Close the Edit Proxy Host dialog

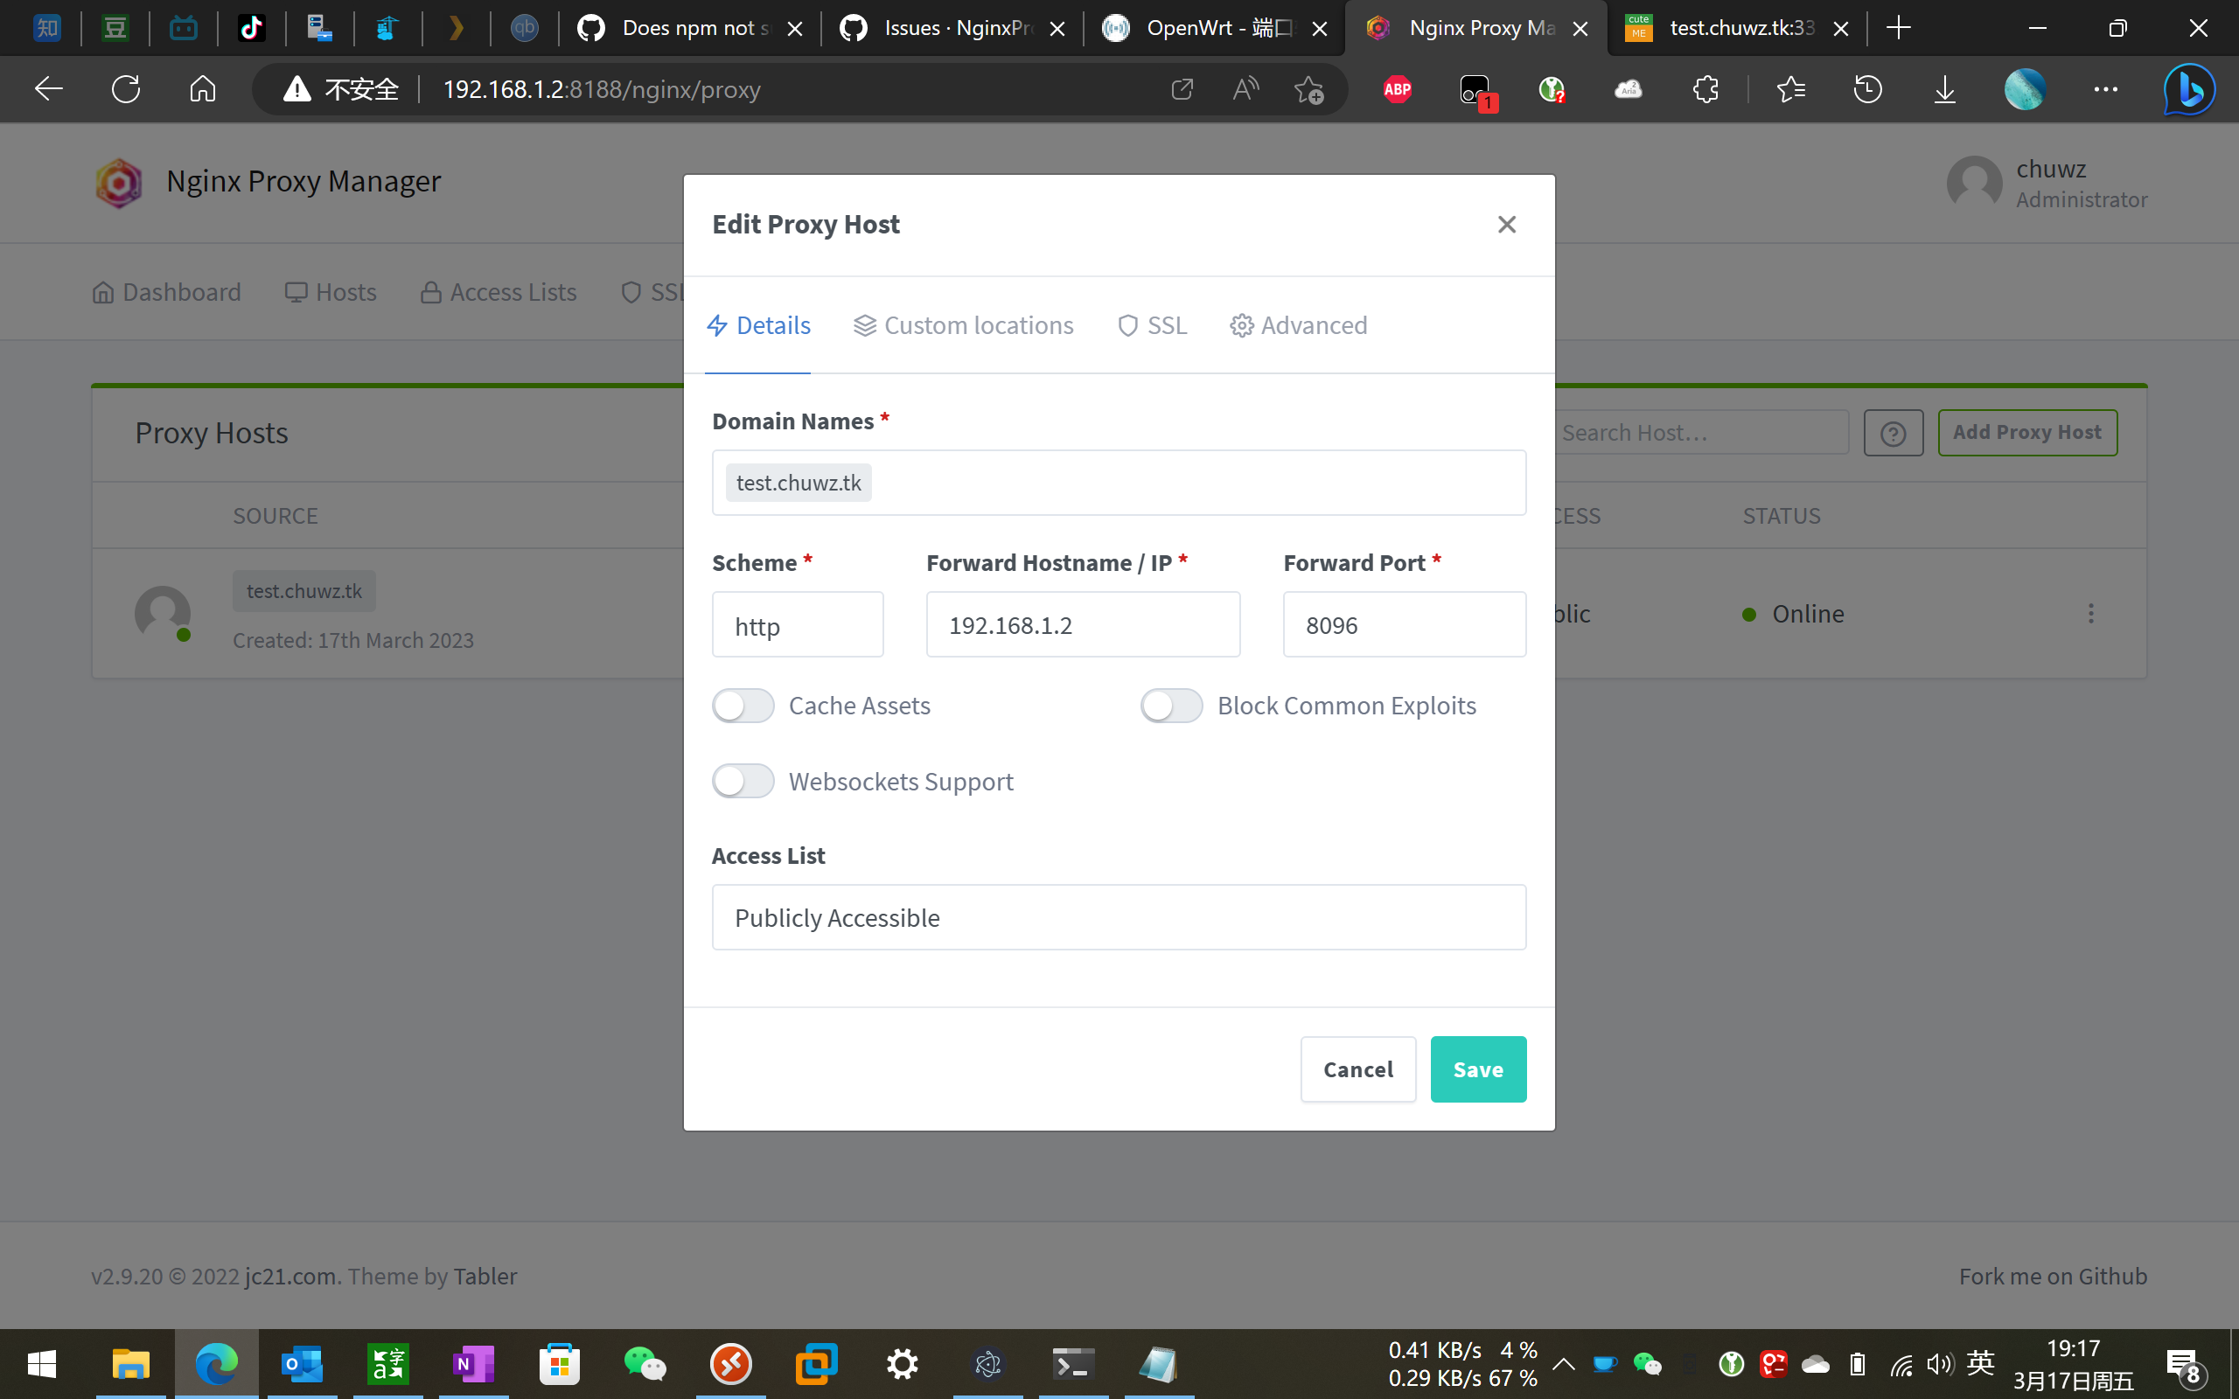click(x=1506, y=224)
